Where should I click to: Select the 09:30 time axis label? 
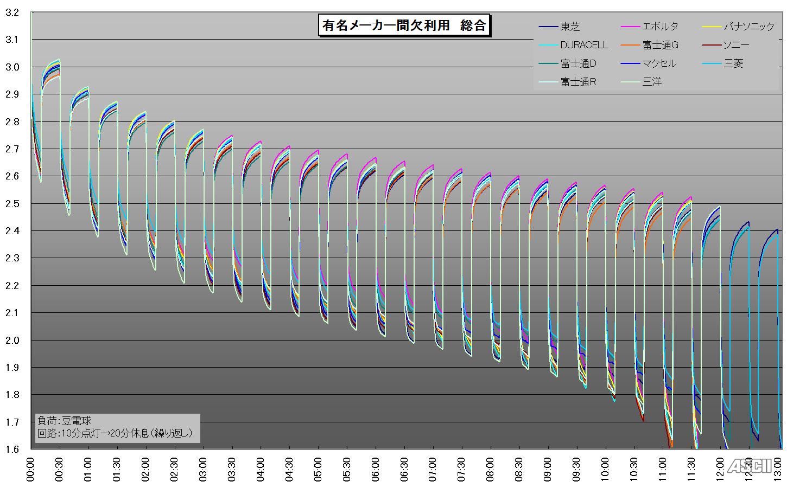coord(577,469)
